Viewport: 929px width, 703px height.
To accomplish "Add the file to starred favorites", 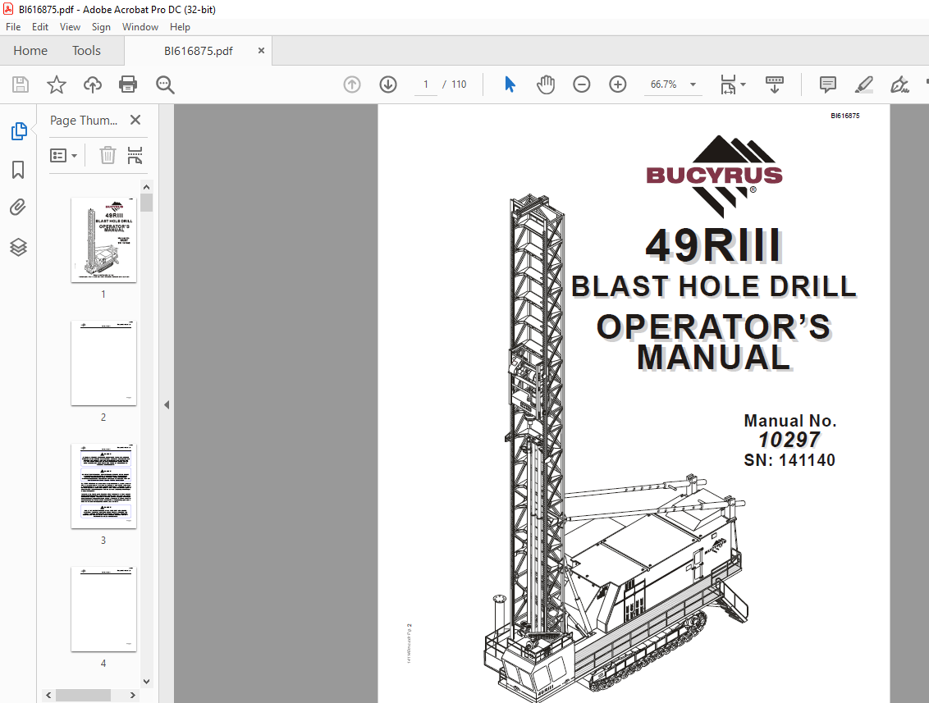I will (57, 84).
